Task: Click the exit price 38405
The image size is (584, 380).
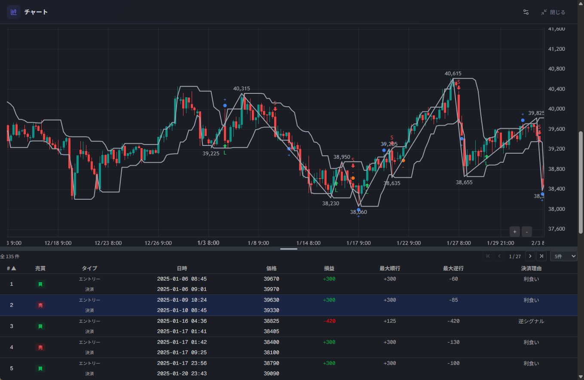Action: point(271,331)
